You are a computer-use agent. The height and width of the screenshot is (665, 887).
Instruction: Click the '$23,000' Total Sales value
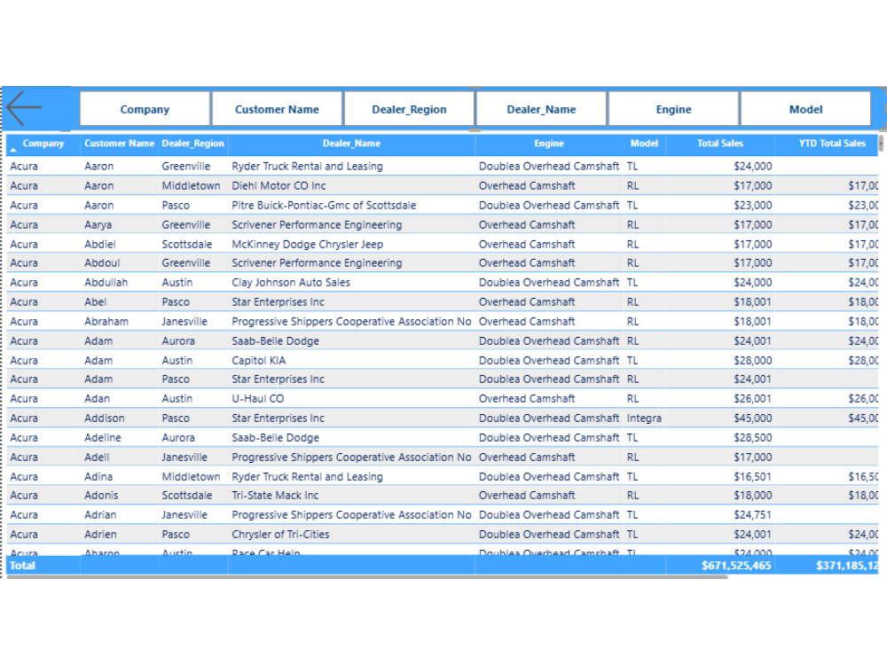752,206
